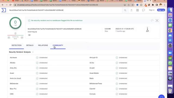Click the Ad-Aware vendor name
This screenshot has height=98, width=174.
tap(13, 57)
